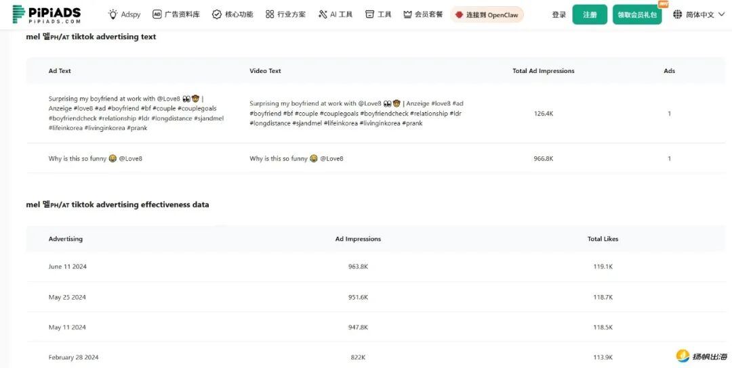Viewport: 732px width, 368px height.
Task: Click the 113.9K total likes value
Action: tap(603, 357)
